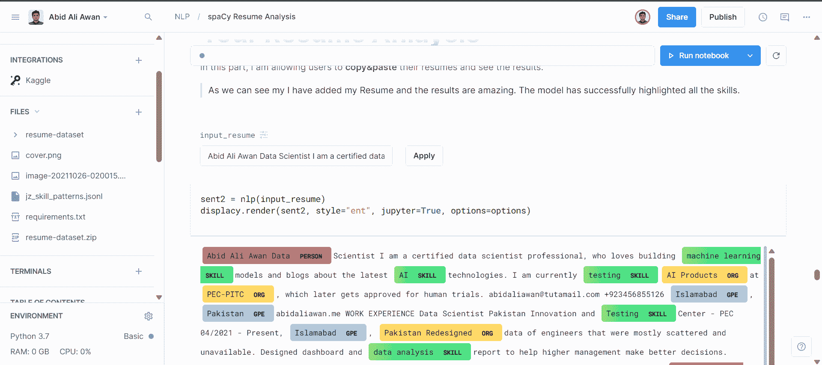Click the help question mark icon
Image resolution: width=822 pixels, height=365 pixels.
pos(801,347)
